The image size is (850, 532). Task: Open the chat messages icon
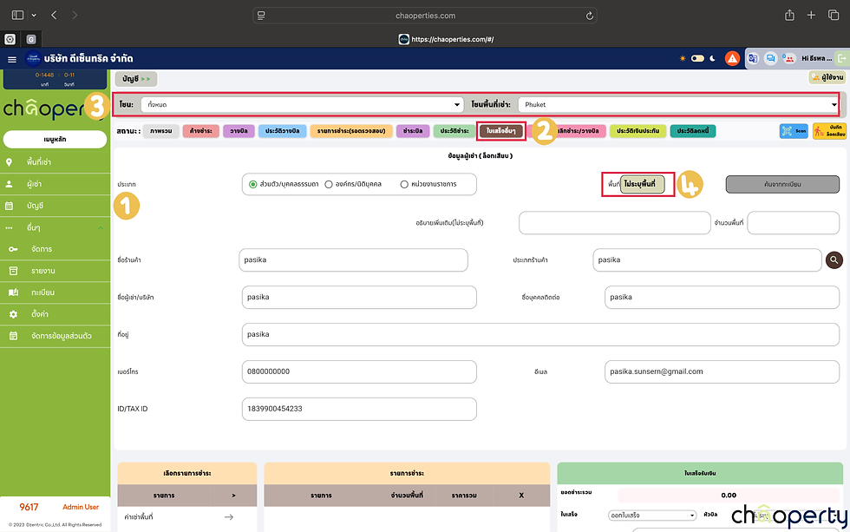770,58
